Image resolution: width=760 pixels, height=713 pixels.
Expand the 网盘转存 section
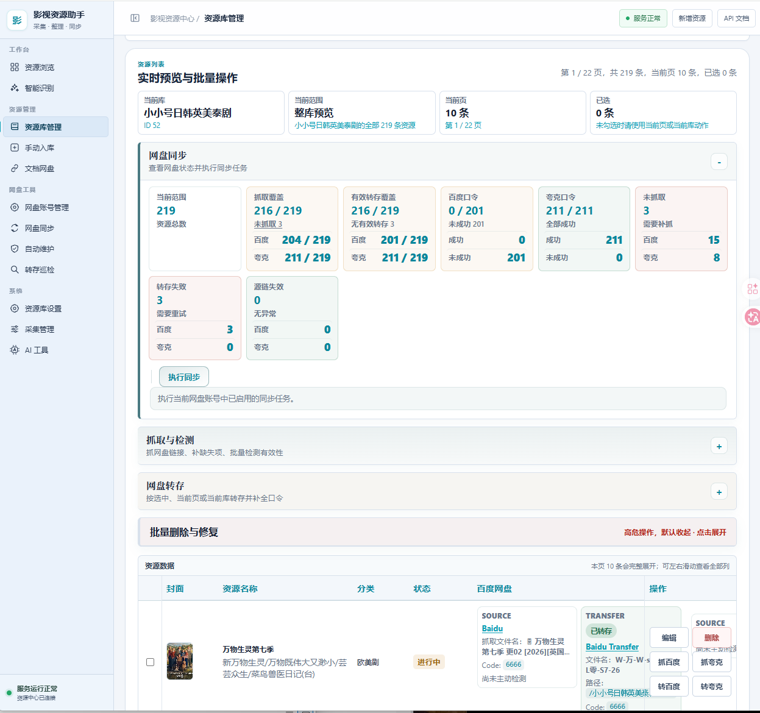tap(719, 492)
